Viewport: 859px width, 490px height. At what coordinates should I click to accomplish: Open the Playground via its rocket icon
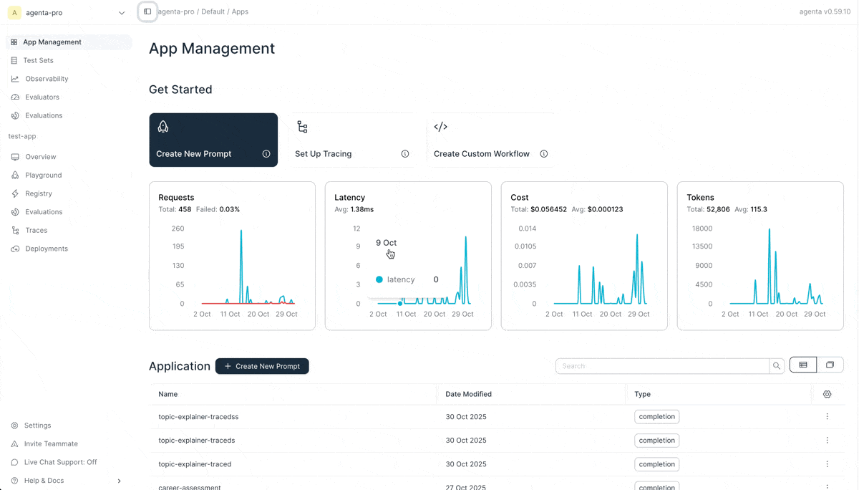[x=14, y=175]
